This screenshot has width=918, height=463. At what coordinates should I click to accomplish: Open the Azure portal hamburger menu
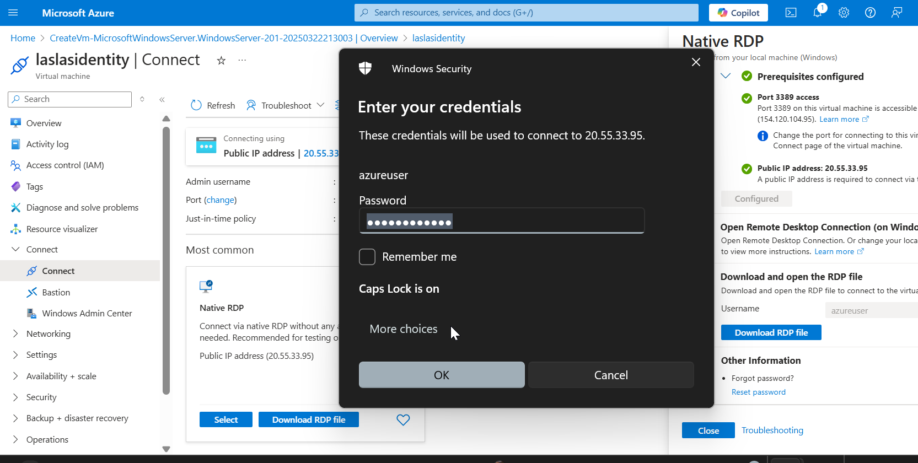(13, 13)
